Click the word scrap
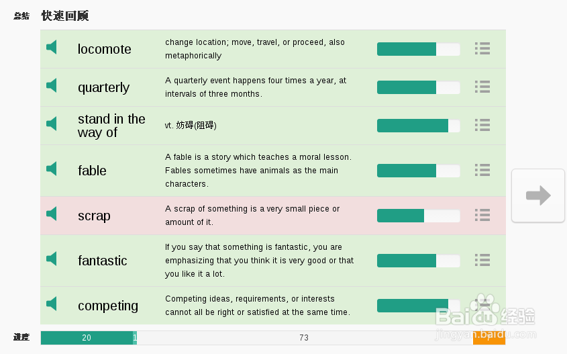567x354 pixels. [x=94, y=216]
